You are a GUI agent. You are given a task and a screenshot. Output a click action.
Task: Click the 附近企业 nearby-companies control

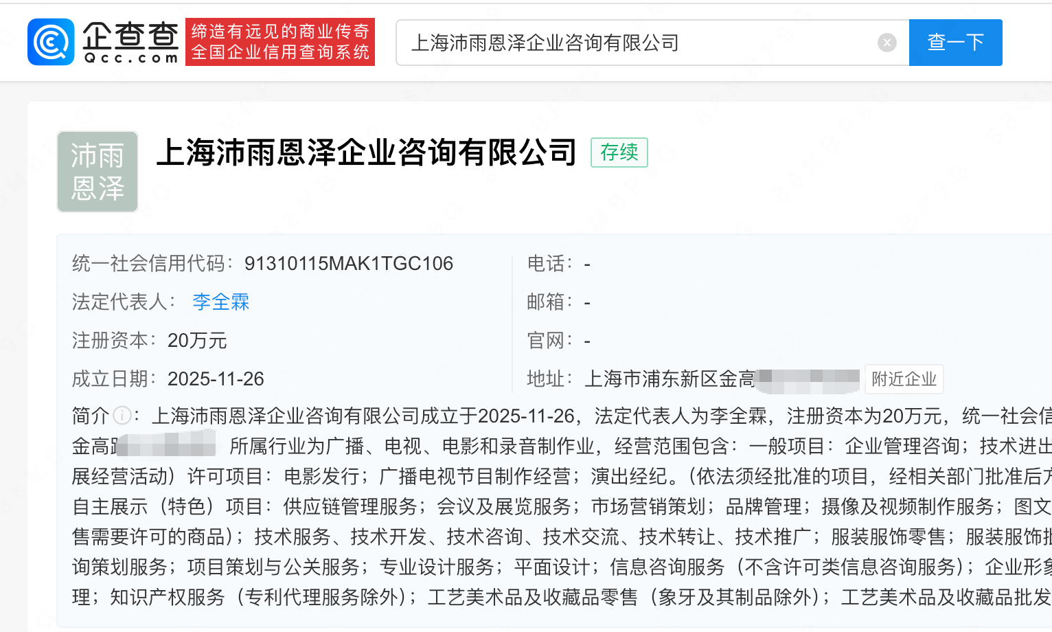pyautogui.click(x=904, y=379)
